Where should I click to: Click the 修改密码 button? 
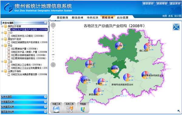pos(148,4)
